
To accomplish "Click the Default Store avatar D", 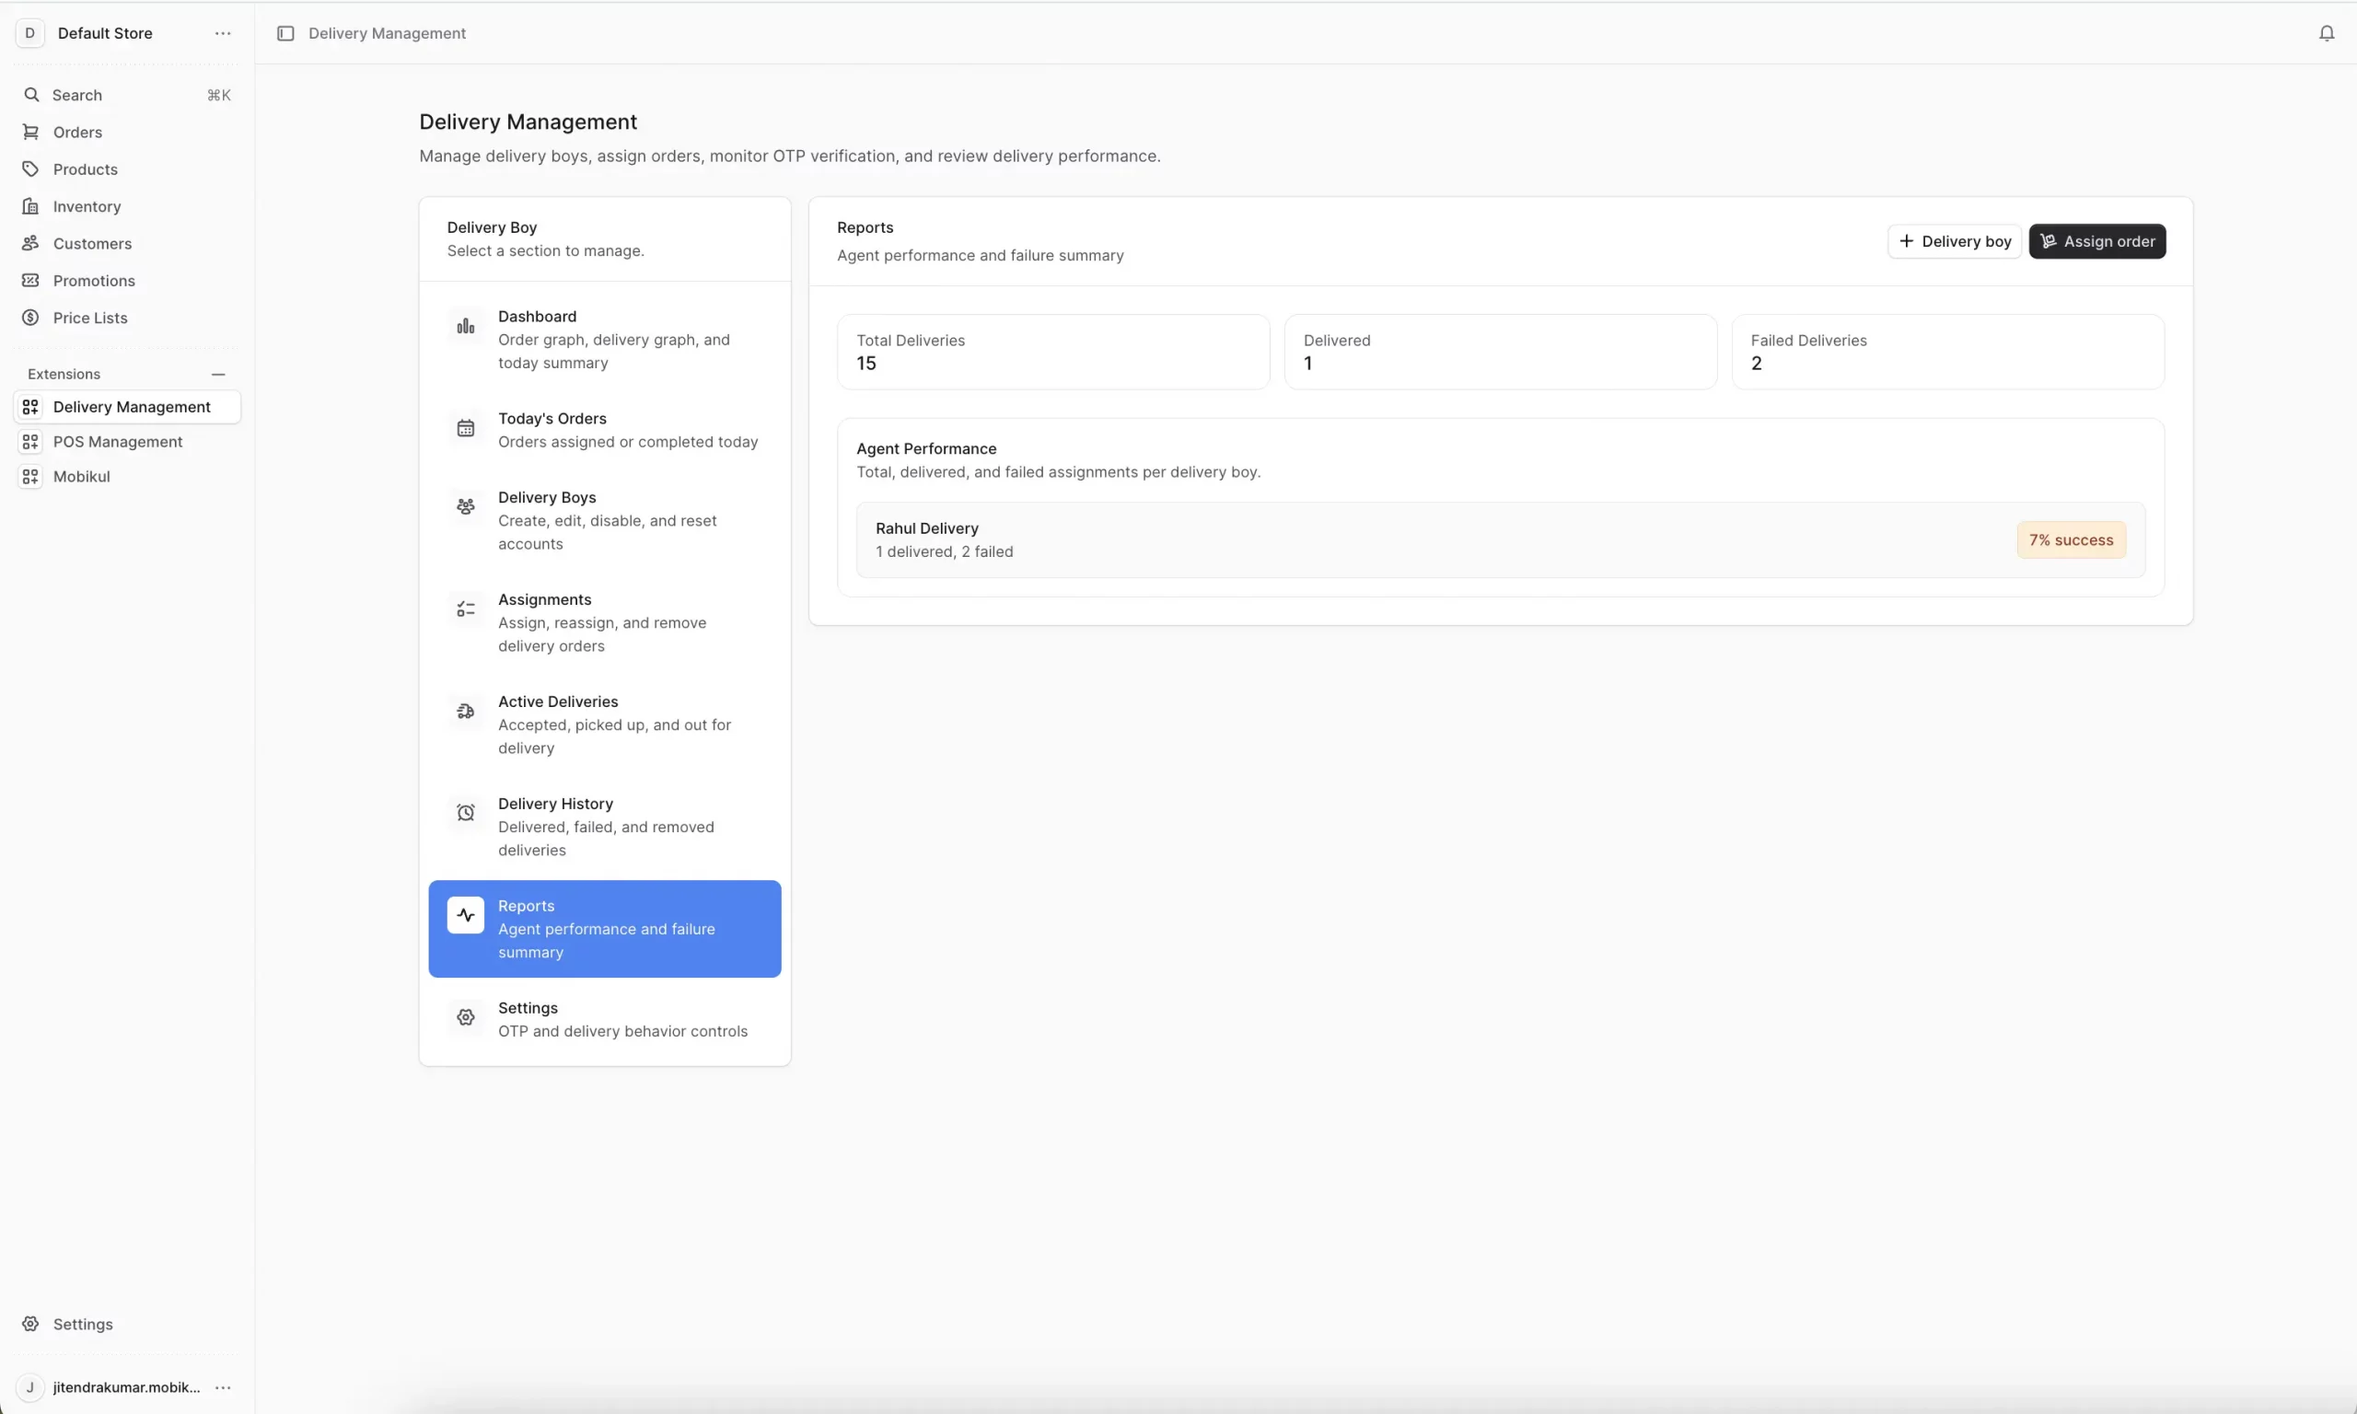I will coord(29,33).
